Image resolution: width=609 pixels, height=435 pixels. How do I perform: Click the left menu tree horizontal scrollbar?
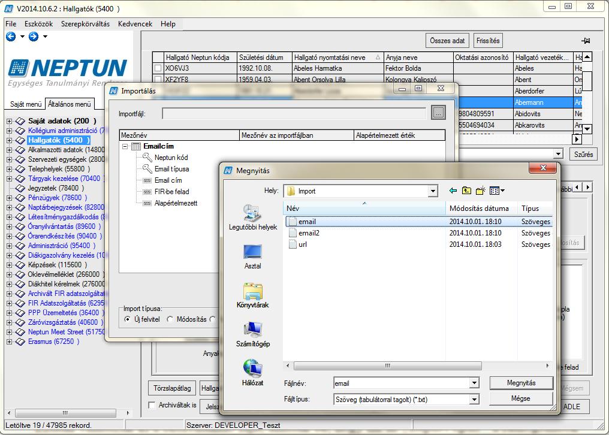point(65,413)
